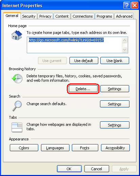Click the Browsing history clock icon
140x176 pixels.
[17, 79]
